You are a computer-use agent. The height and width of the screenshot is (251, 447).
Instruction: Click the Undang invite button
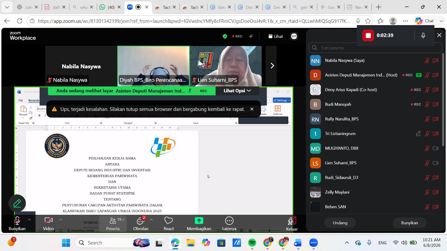click(x=340, y=223)
